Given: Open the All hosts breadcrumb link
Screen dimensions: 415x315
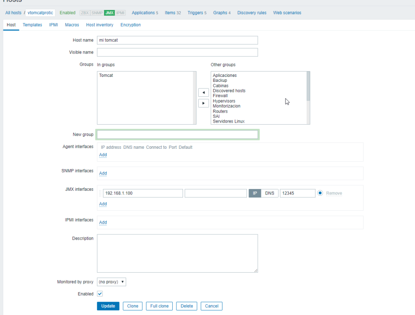Looking at the screenshot, I should (x=13, y=13).
